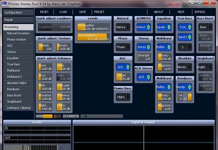218x150 pixels.
Task: Click the RESET button
Action: click(x=44, y=12)
